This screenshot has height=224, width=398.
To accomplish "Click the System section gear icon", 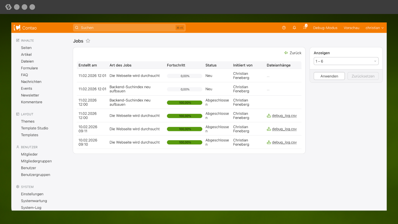I will coord(18,187).
